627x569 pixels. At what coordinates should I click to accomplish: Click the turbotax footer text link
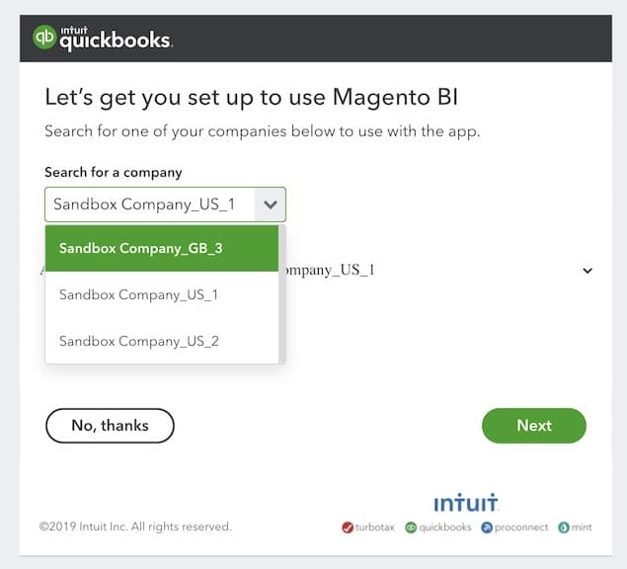(x=375, y=528)
